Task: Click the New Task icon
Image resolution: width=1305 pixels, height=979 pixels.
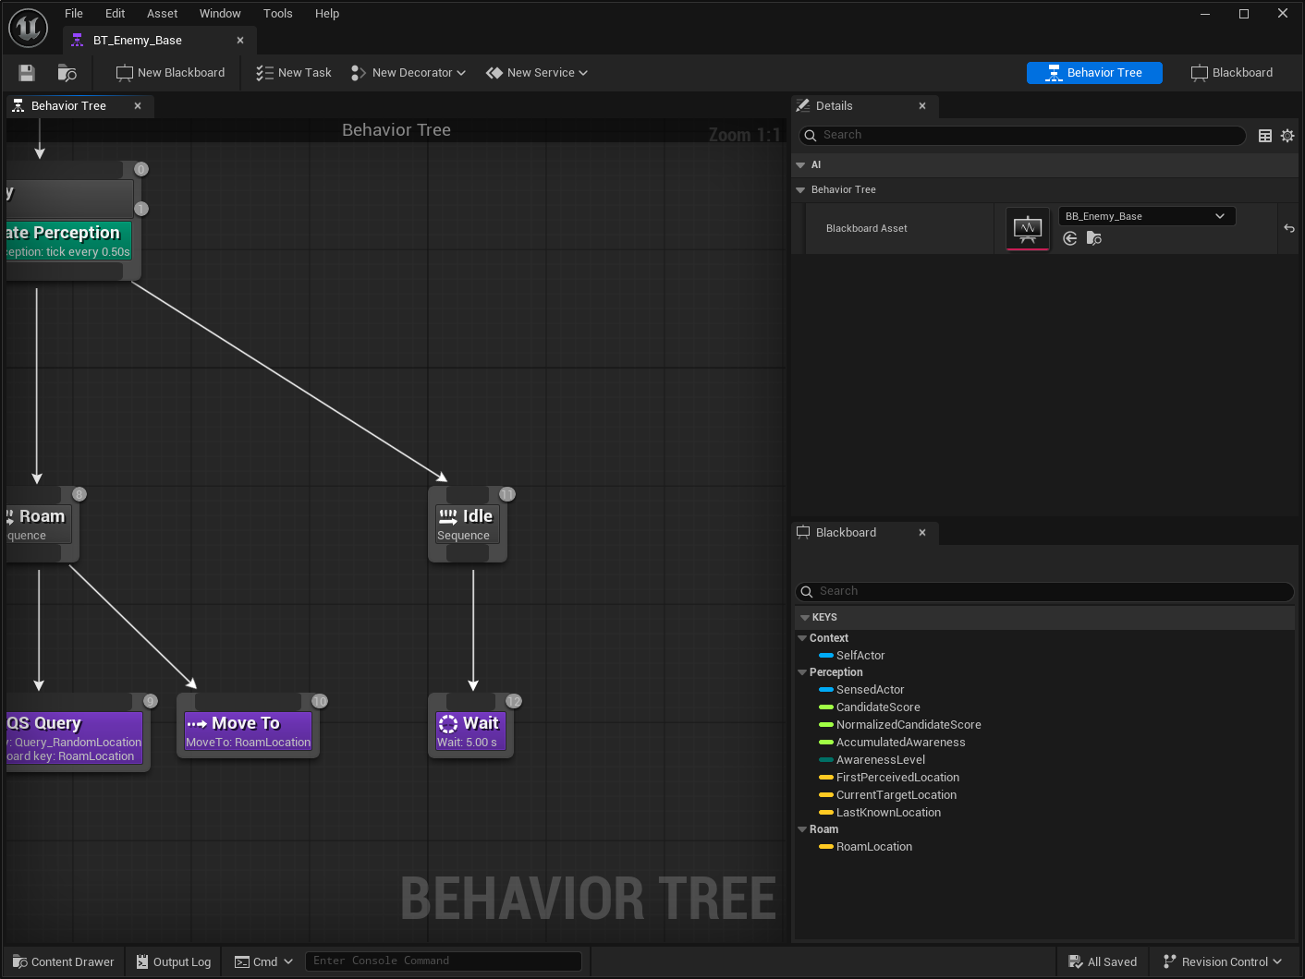Action: click(263, 72)
